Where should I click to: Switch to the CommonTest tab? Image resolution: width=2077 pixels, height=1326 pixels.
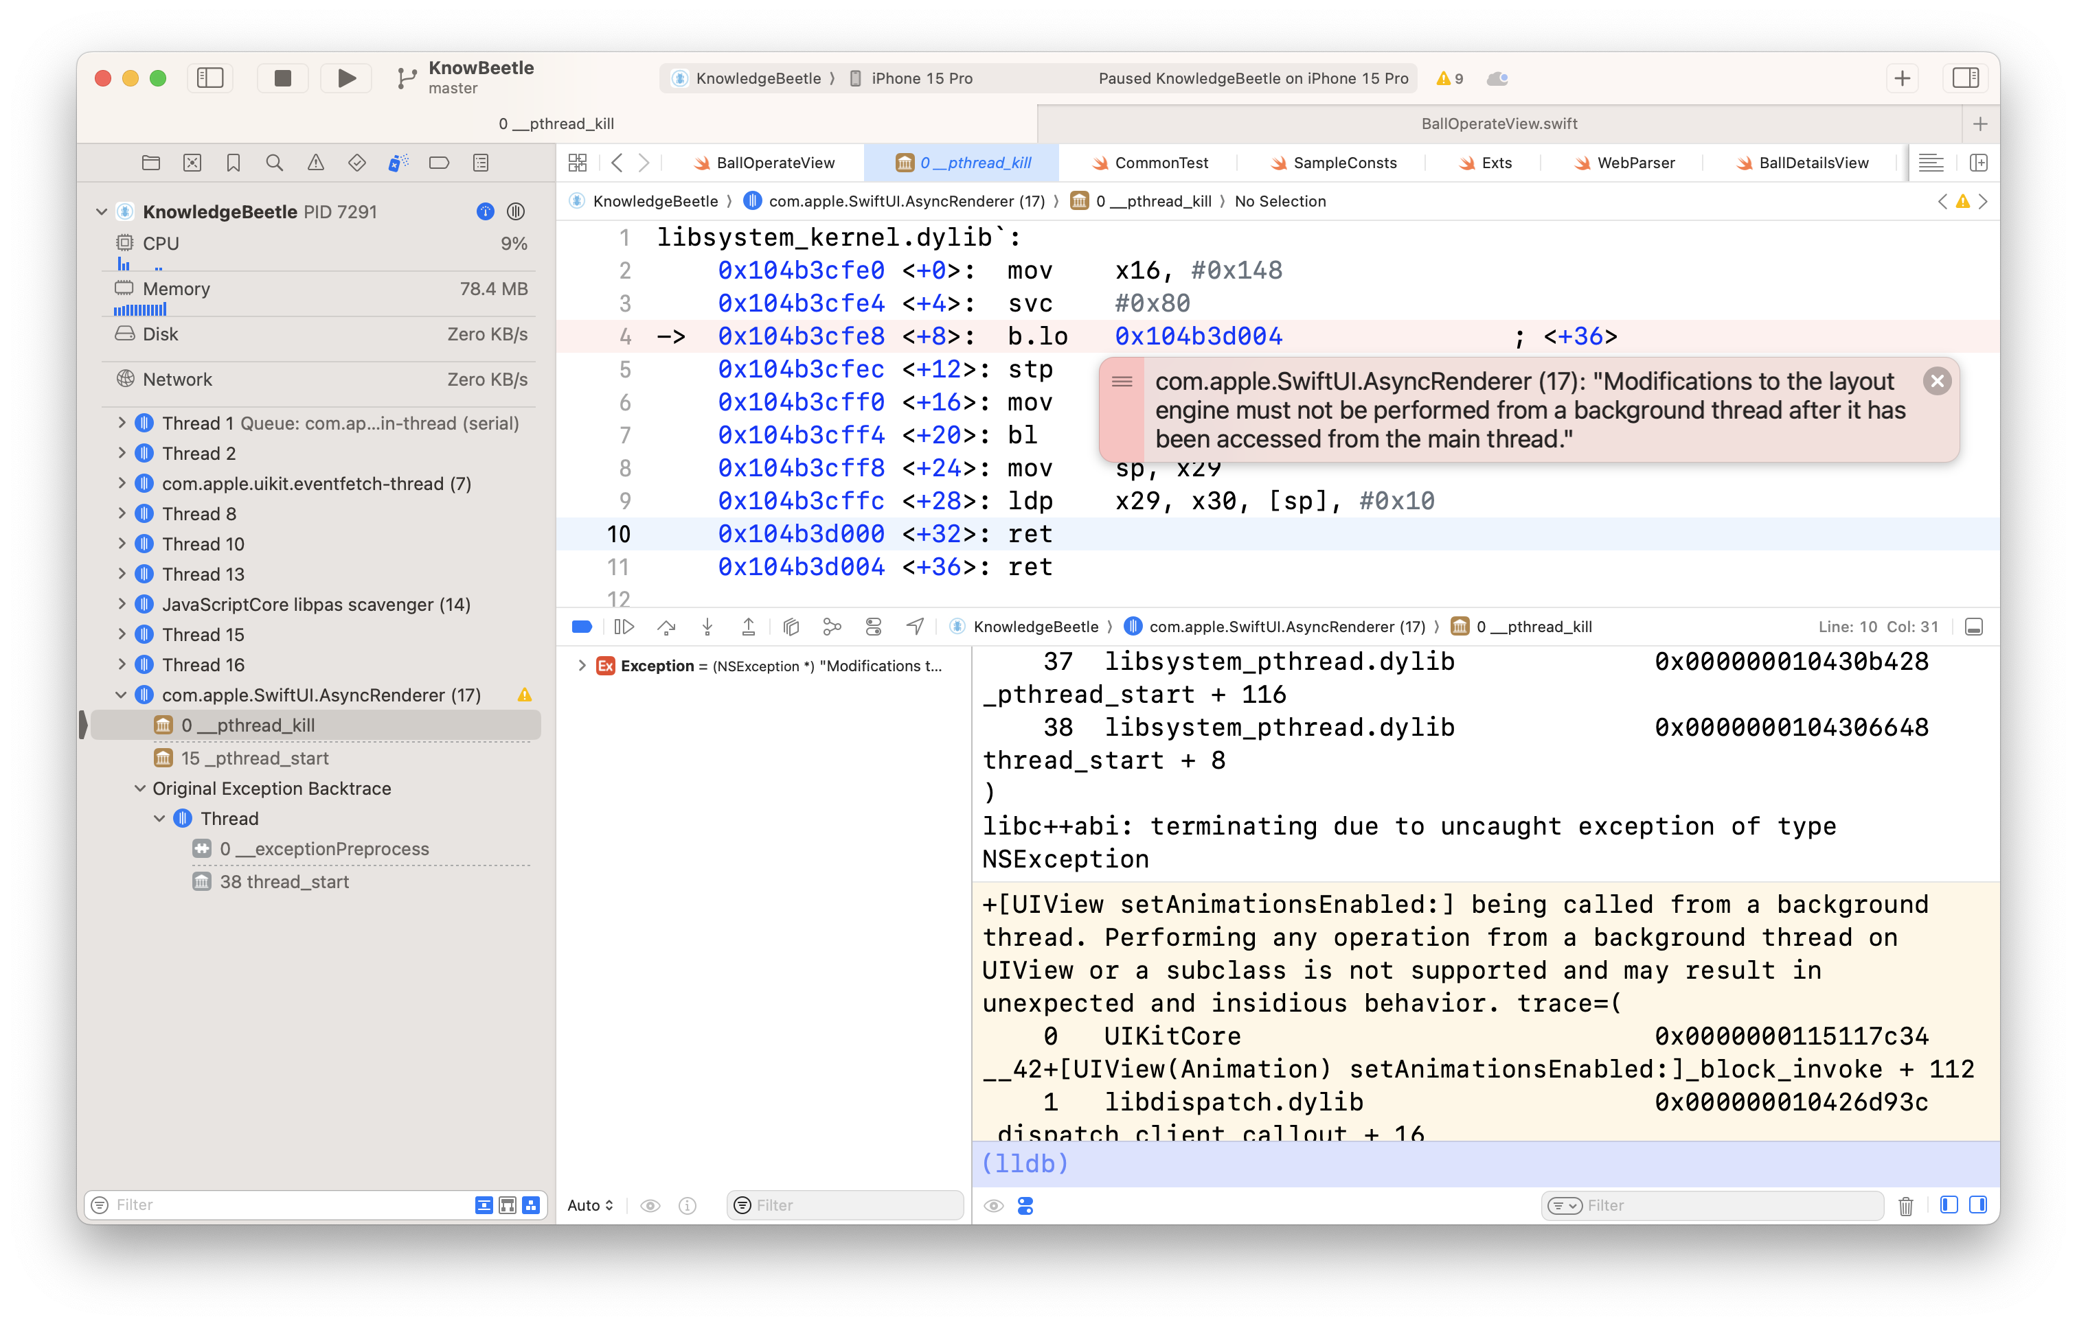(1150, 163)
